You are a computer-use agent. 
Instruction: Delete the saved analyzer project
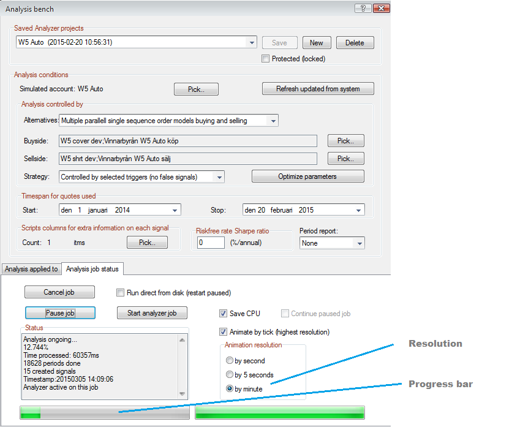pos(355,43)
